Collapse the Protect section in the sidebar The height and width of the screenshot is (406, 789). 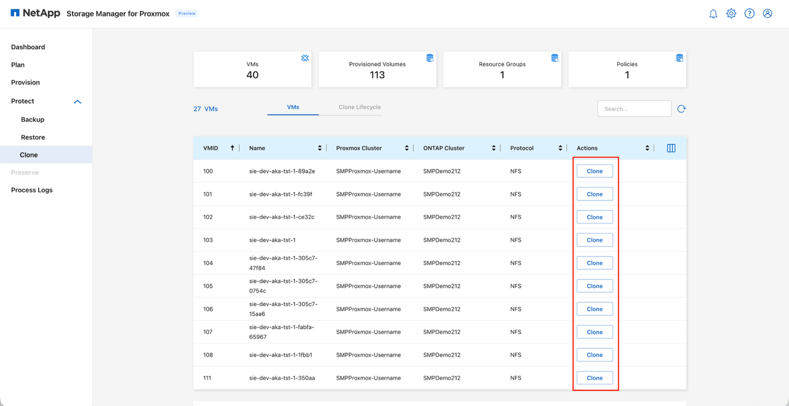point(77,101)
